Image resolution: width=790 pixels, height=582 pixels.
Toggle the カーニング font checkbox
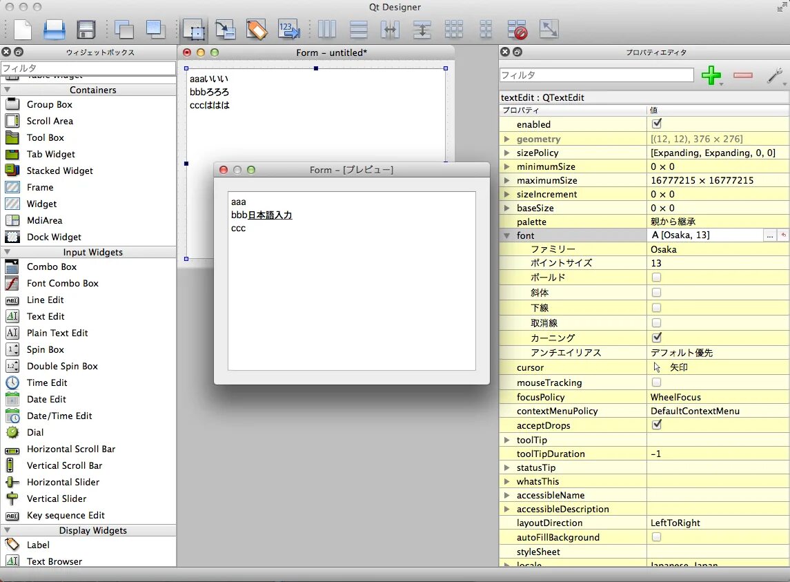click(656, 338)
